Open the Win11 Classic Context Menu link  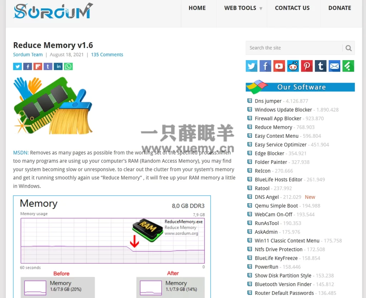coord(287,240)
